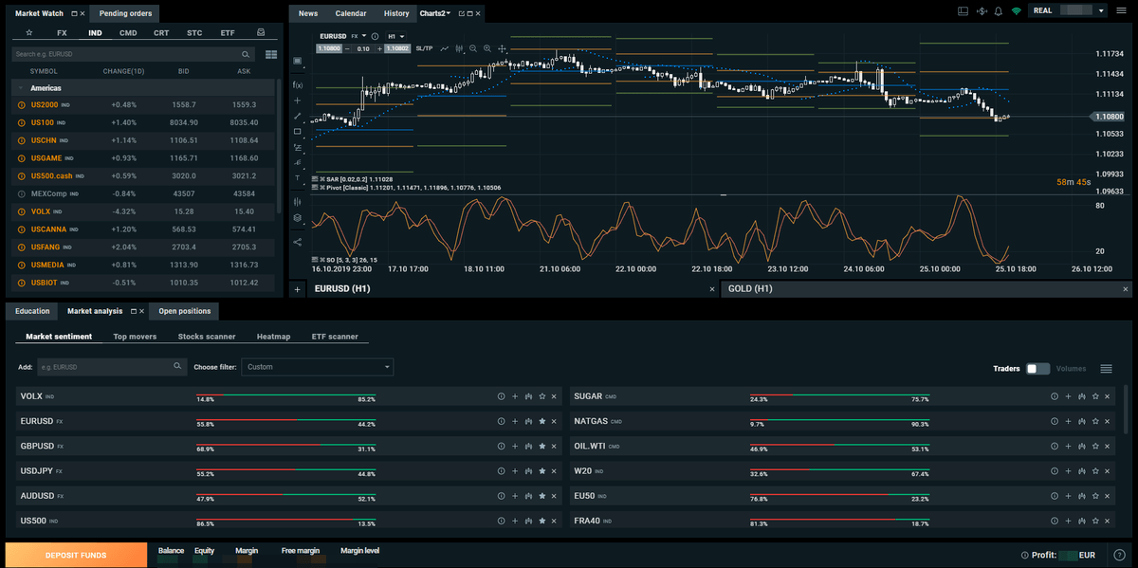This screenshot has height=568, width=1138.
Task: Select the text annotation tool
Action: pos(298,178)
